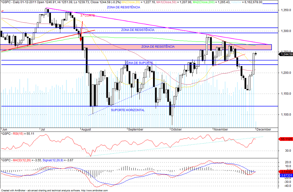Click the "September" month label

tap(136, 129)
